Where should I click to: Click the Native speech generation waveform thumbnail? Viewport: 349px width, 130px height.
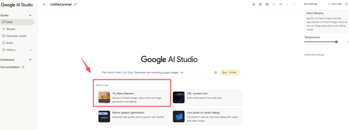[104, 116]
